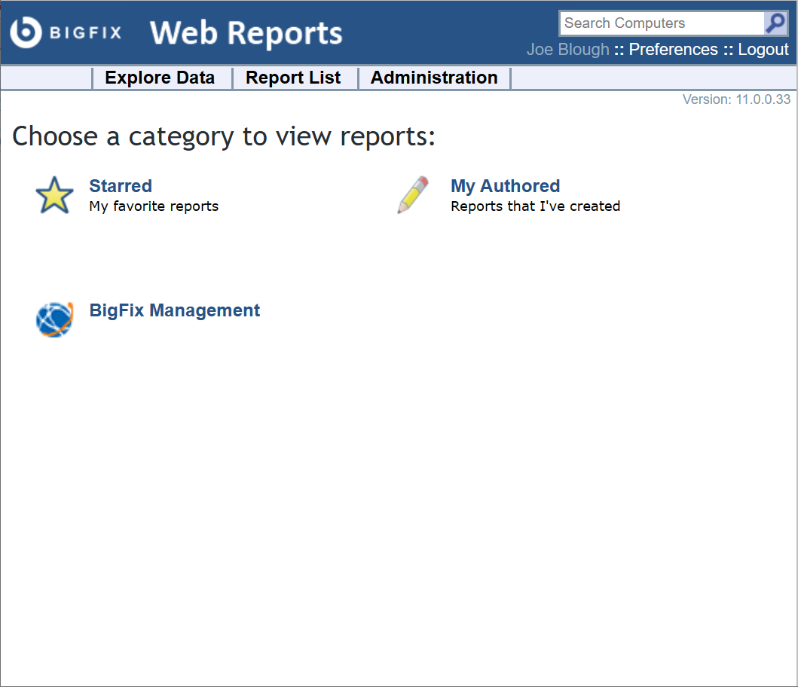798x687 pixels.
Task: Open Preferences
Action: click(673, 49)
